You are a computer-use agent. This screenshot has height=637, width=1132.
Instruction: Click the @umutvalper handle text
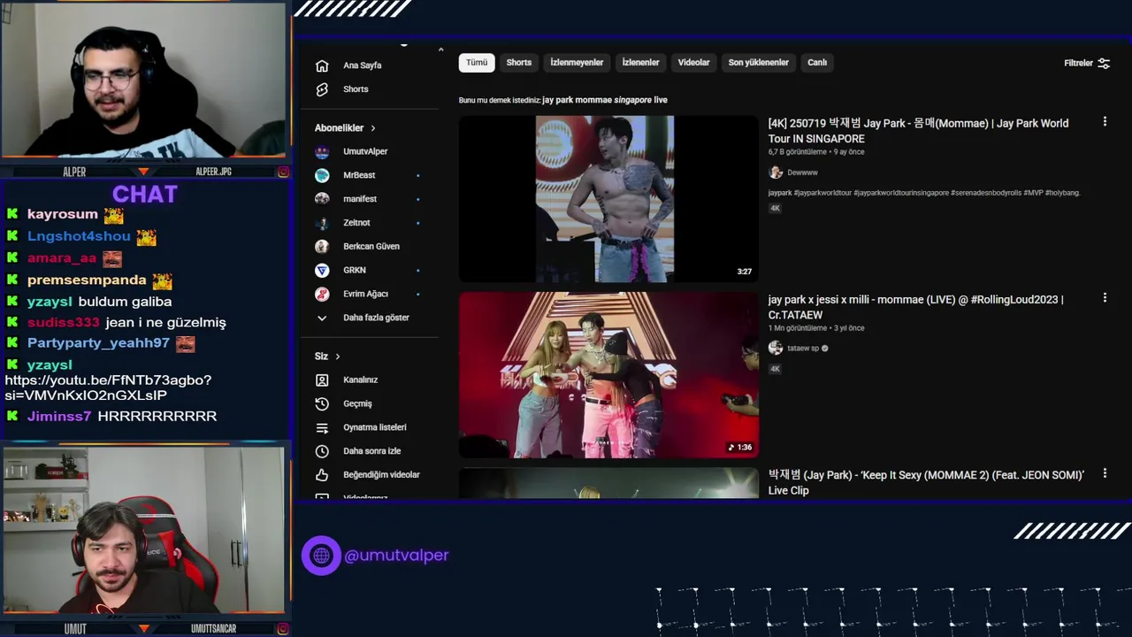396,556
